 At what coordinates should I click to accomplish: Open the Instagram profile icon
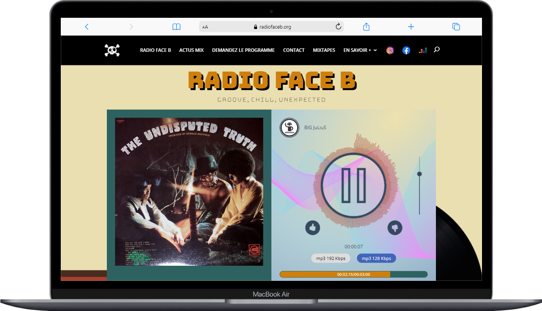390,50
